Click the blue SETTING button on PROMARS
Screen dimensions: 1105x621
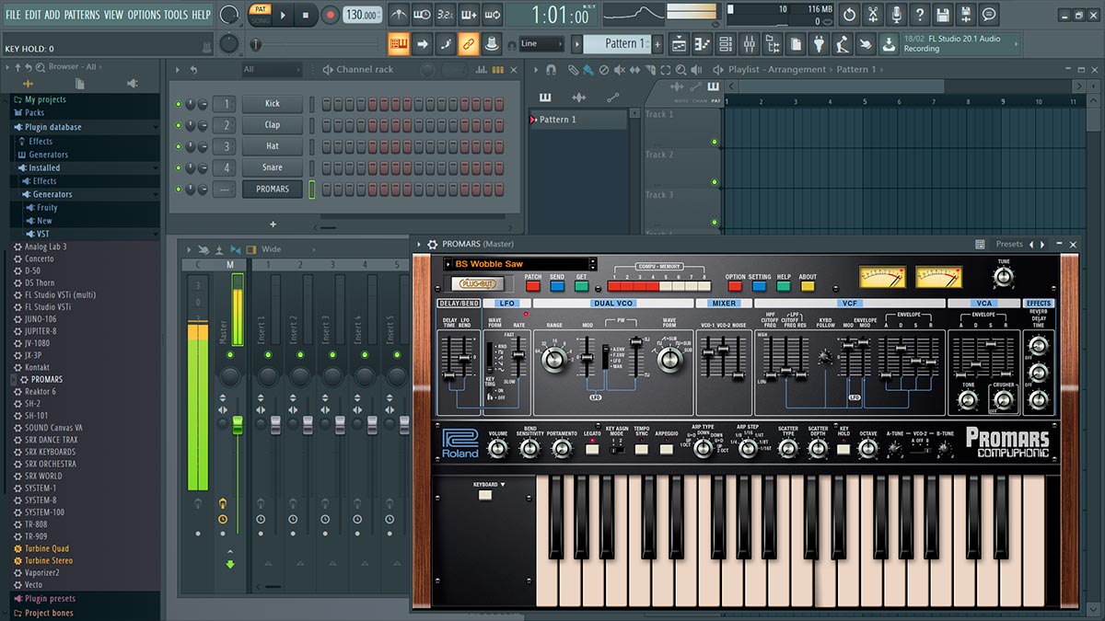point(759,286)
